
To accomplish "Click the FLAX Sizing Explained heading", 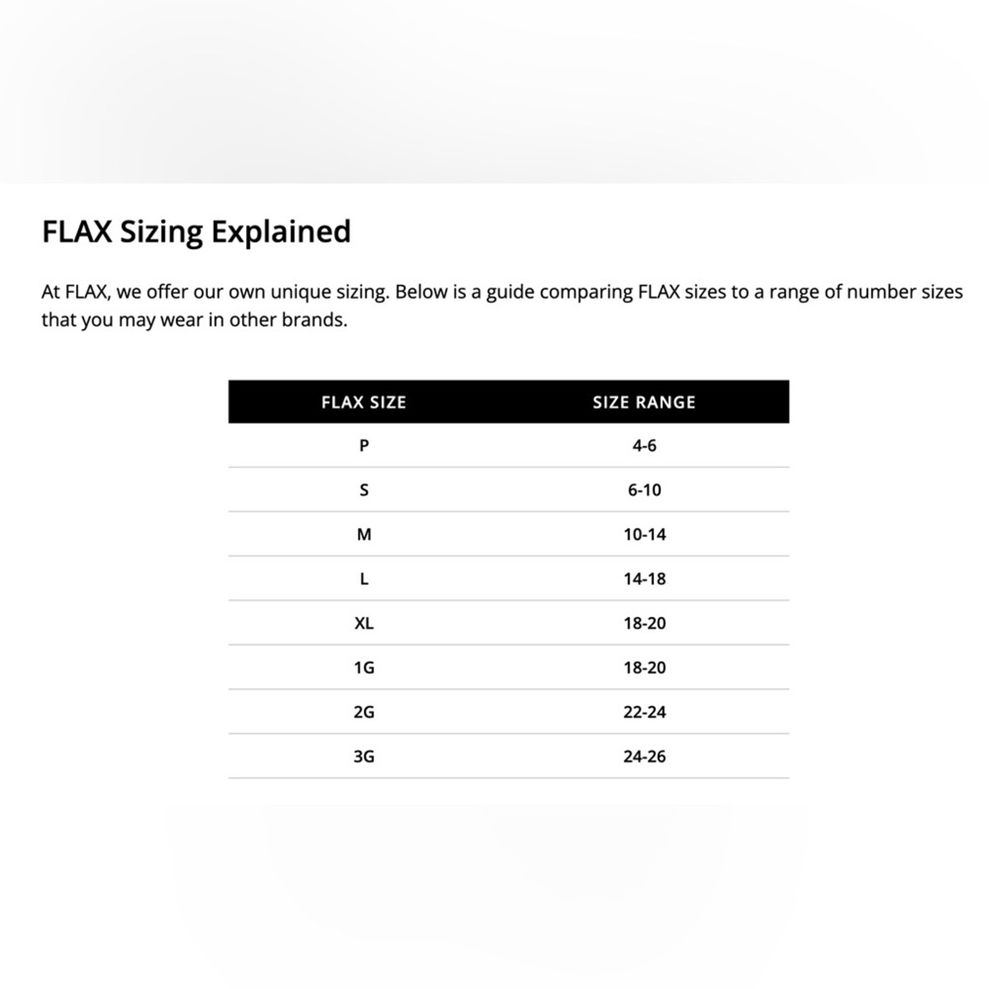I will tap(196, 232).
